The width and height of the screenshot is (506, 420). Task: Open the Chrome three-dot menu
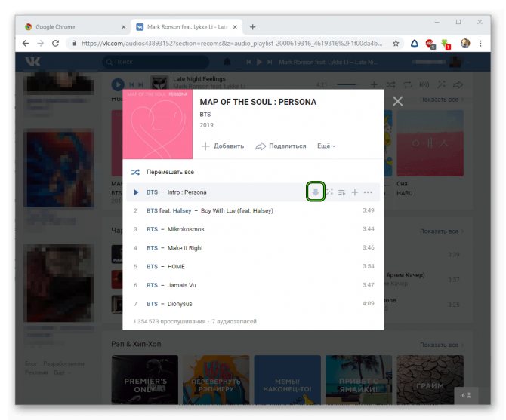(x=480, y=43)
